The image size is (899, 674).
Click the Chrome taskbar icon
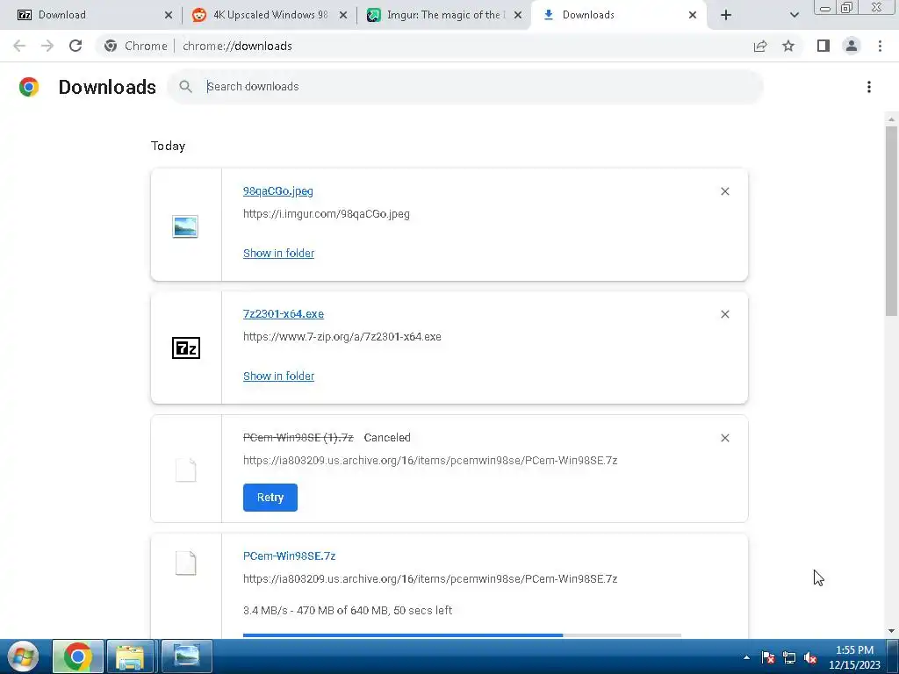pos(78,656)
